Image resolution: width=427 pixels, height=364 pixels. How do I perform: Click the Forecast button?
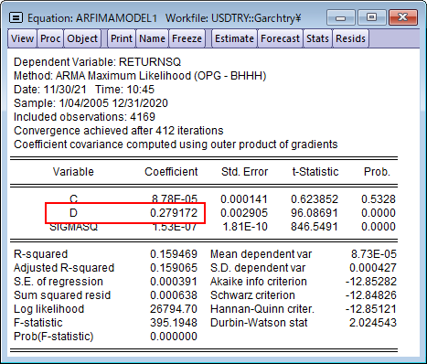[280, 38]
